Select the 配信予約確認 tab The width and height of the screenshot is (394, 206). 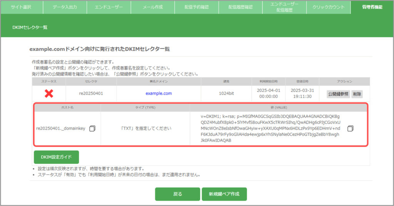[x=197, y=7]
